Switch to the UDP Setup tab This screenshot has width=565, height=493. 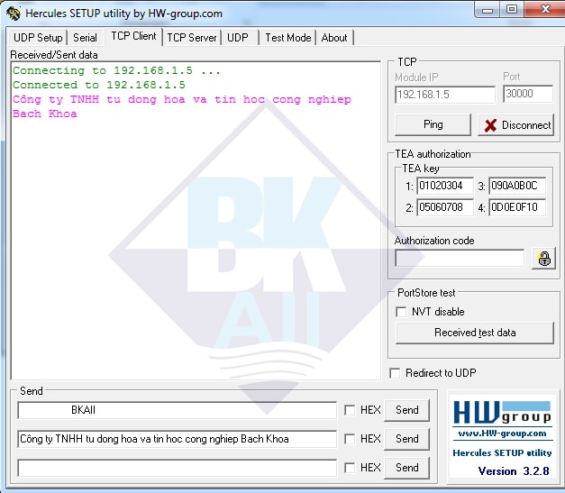(x=38, y=38)
